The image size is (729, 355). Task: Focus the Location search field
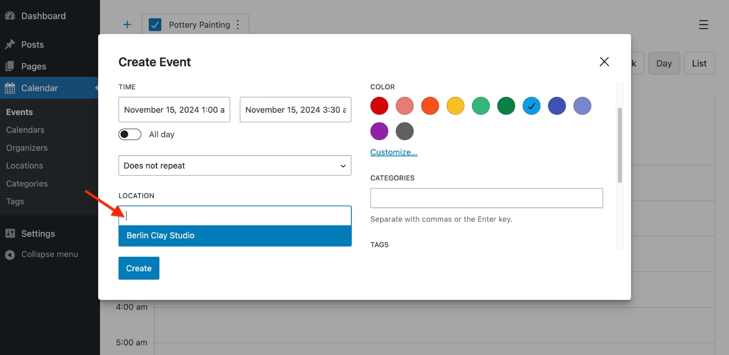pyautogui.click(x=235, y=215)
